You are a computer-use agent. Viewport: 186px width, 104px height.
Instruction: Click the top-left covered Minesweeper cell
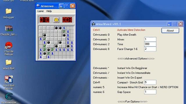click(x=41, y=28)
